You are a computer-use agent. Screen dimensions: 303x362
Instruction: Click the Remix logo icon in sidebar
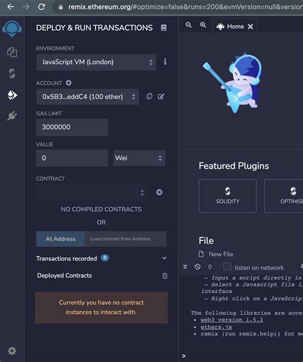coord(12,29)
